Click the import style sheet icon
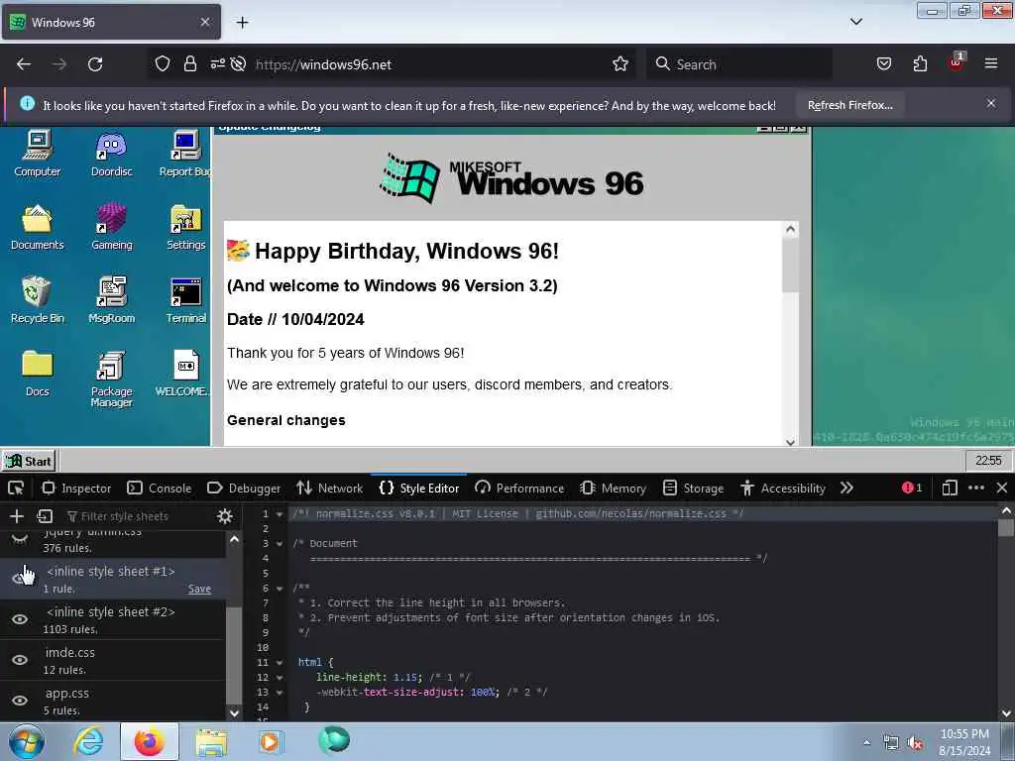The image size is (1015, 761). (x=45, y=515)
